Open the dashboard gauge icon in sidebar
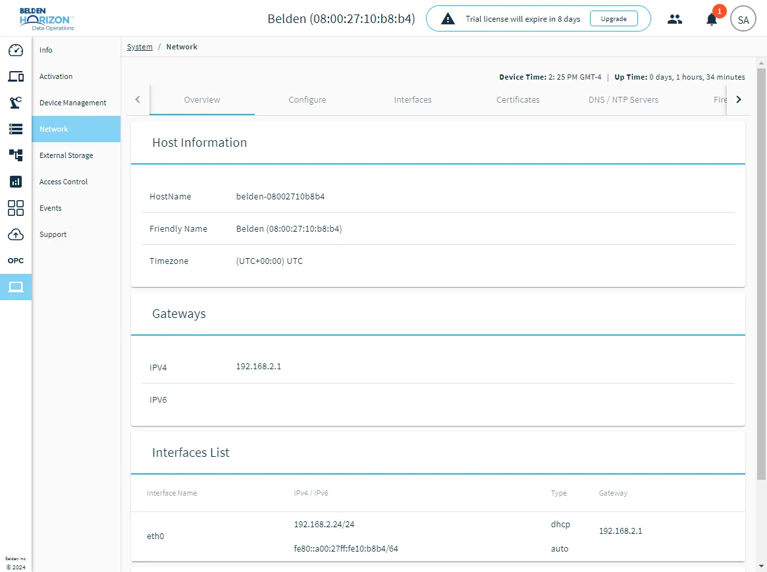The height and width of the screenshot is (572, 767). click(16, 50)
